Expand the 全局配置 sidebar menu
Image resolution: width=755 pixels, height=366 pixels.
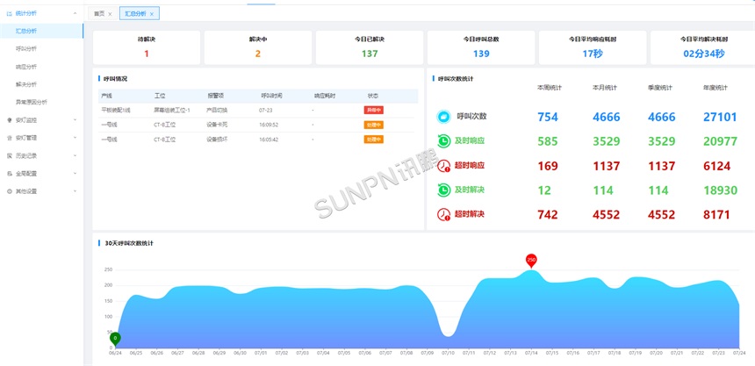coord(75,173)
